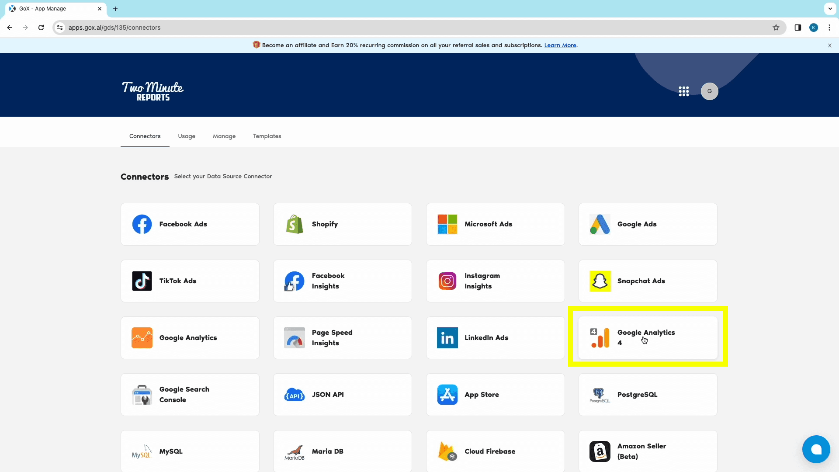The image size is (839, 472).
Task: Click the LinkedIn Ads label
Action: coord(486,338)
